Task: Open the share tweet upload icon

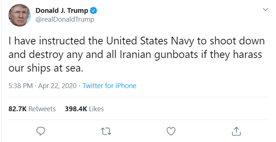Action: pos(235,131)
